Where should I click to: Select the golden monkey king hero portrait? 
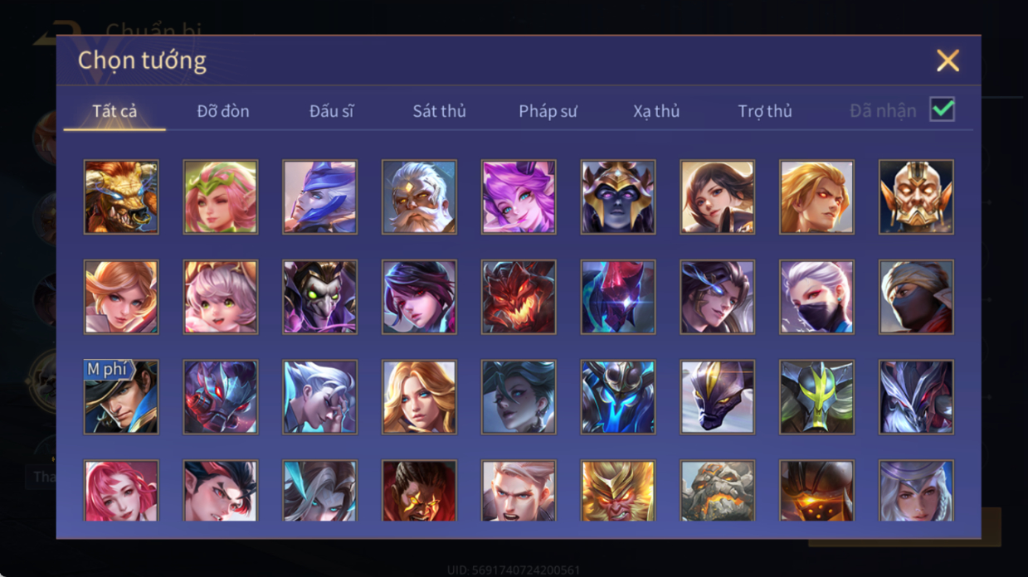pyautogui.click(x=618, y=491)
